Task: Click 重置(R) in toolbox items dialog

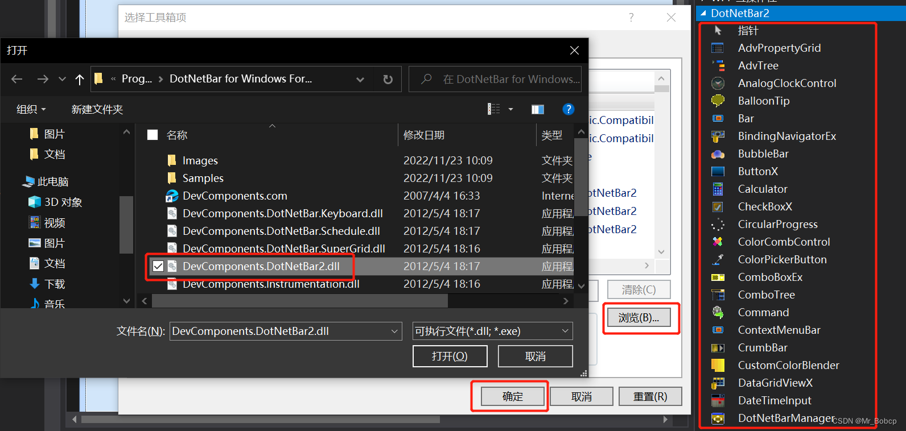Action: (650, 396)
